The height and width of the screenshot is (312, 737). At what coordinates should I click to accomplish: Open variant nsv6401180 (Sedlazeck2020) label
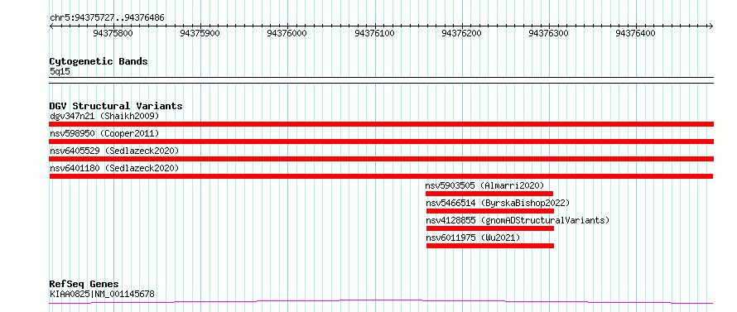(114, 168)
